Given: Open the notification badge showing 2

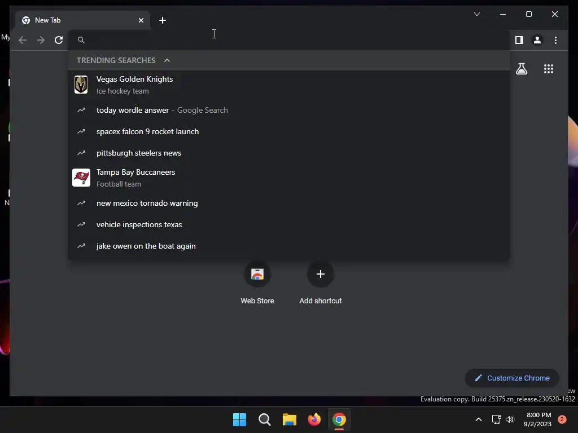Looking at the screenshot, I should click(562, 419).
